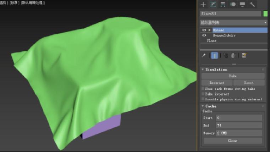Screen dimensions: 270x152
Task: Open the Create panel plus icon
Action: (x=203, y=5)
